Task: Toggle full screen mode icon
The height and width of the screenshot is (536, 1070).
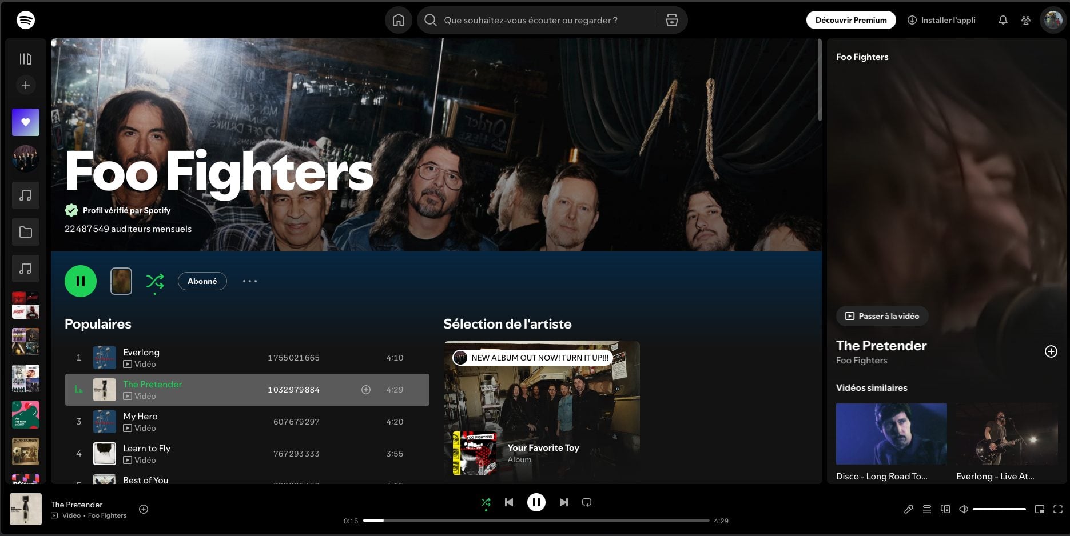Action: click(1058, 509)
